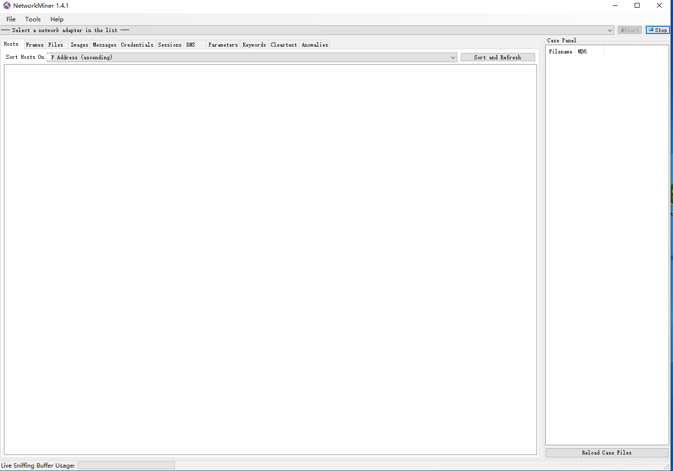Click the Start capture button

point(630,30)
